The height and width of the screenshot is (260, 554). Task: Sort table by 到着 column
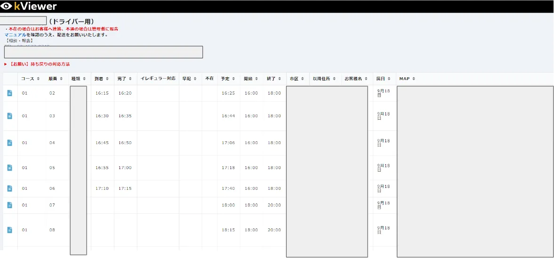pos(102,79)
